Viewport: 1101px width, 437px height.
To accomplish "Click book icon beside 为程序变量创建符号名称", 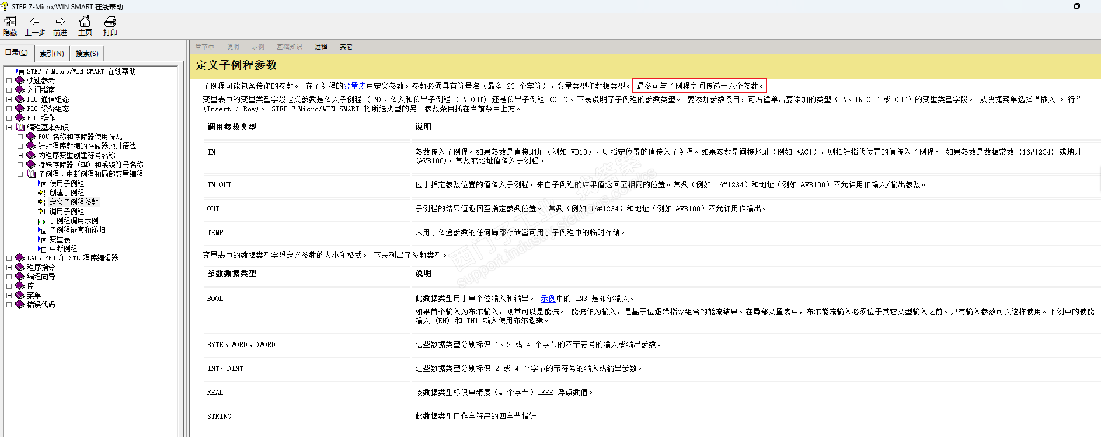I will pos(31,155).
